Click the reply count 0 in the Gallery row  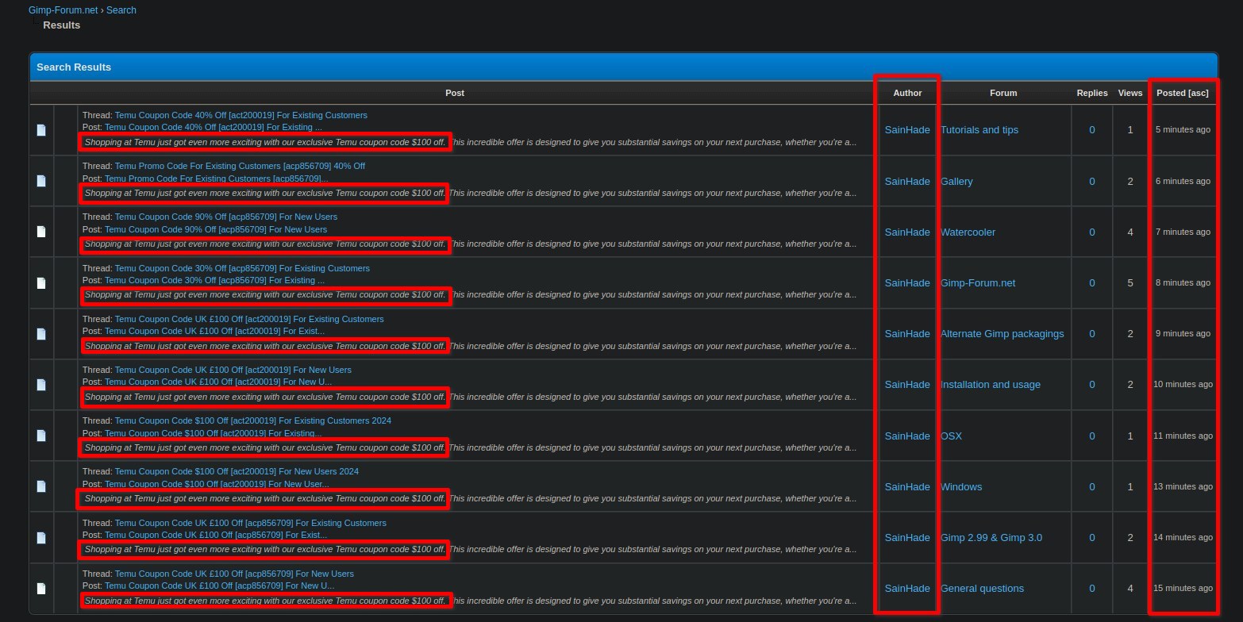tap(1092, 181)
